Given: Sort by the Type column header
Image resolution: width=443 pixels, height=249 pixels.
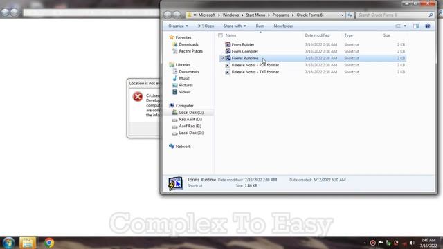Looking at the screenshot, I should pyautogui.click(x=348, y=35).
